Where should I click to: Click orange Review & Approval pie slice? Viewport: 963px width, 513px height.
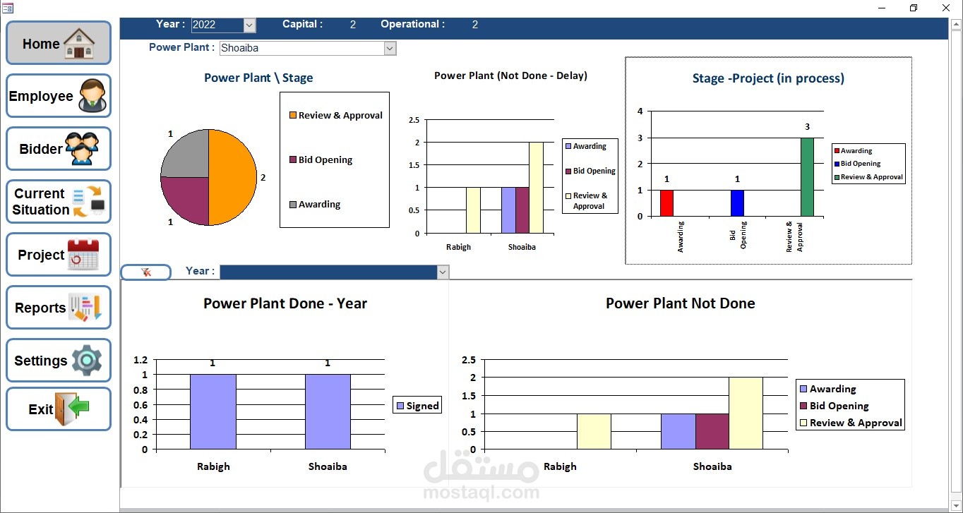click(x=233, y=178)
